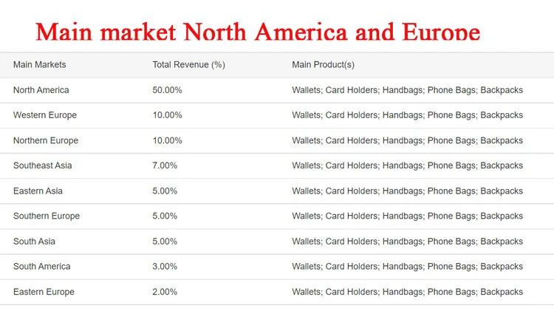
Task: Select the Eastern Asia market cell
Action: point(38,191)
